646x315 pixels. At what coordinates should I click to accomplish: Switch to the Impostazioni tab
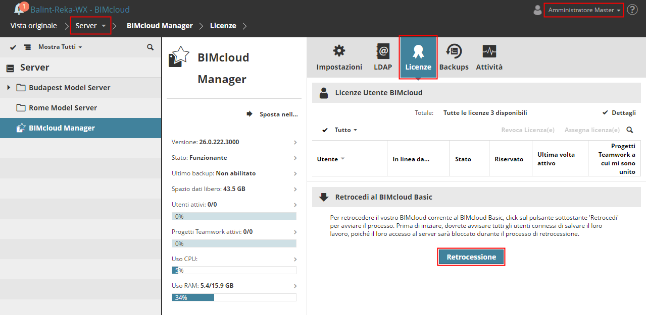[x=339, y=56]
